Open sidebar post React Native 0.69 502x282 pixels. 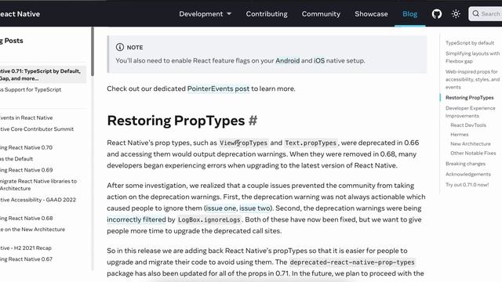point(26,170)
